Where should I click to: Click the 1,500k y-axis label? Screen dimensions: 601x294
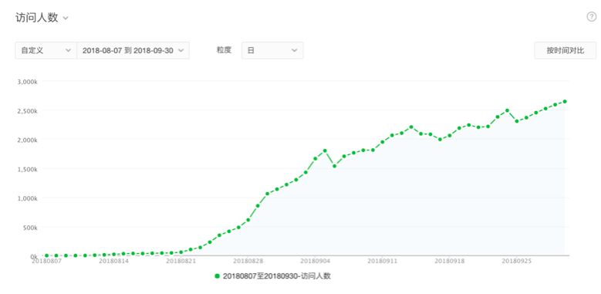[x=27, y=169]
